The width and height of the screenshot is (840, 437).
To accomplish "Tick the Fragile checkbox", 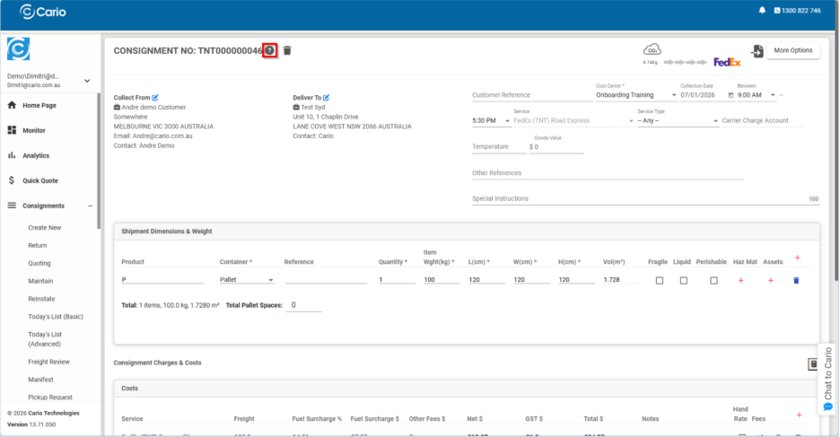I will point(660,281).
